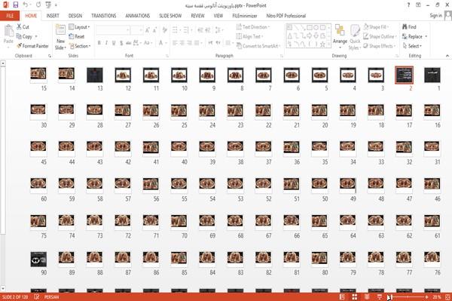Click the spell check icon in status bar
The image size is (452, 301).
tap(37, 296)
